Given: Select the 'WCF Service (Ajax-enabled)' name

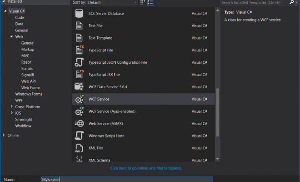Looking at the screenshot, I should [x=112, y=111].
